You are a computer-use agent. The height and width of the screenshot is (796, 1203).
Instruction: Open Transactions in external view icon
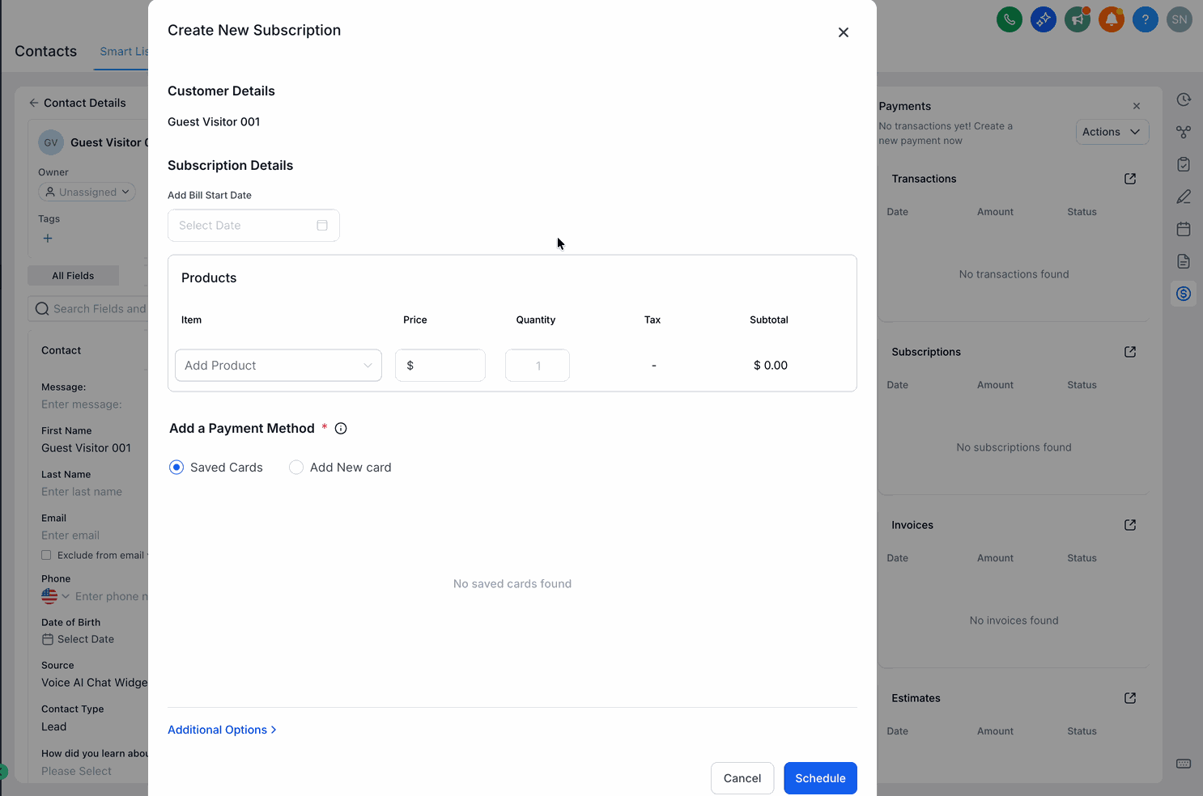(x=1130, y=179)
